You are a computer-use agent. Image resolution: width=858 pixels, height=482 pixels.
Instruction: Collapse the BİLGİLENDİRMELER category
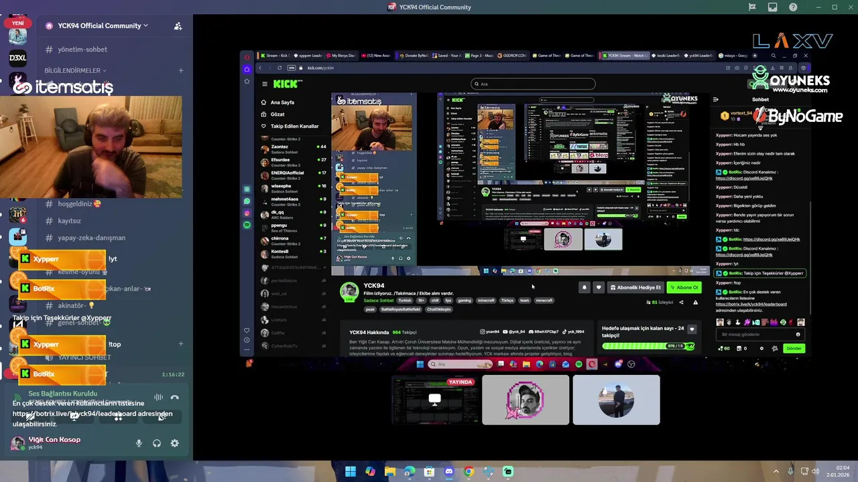pyautogui.click(x=75, y=70)
